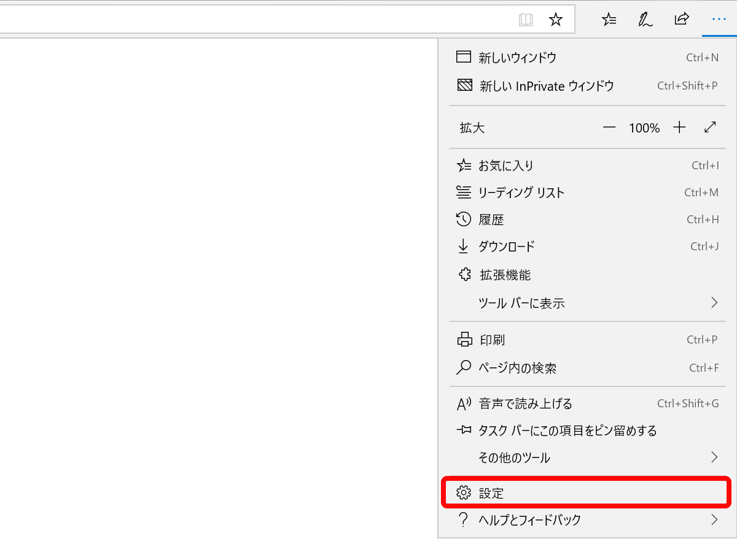Open ダウンロード menu entry
Viewport: 737px width, 552px height.
tap(587, 247)
